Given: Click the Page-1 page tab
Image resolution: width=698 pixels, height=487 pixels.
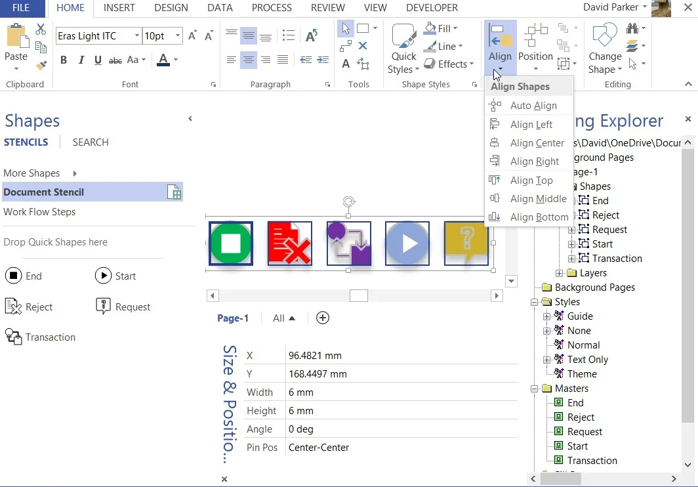Looking at the screenshot, I should 232,318.
